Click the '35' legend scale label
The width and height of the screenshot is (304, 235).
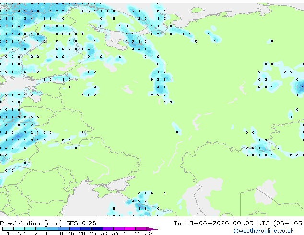pos(115,233)
